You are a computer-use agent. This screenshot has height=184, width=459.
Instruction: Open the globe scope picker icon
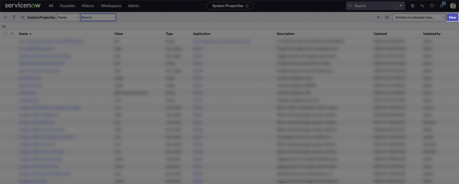coord(413,6)
